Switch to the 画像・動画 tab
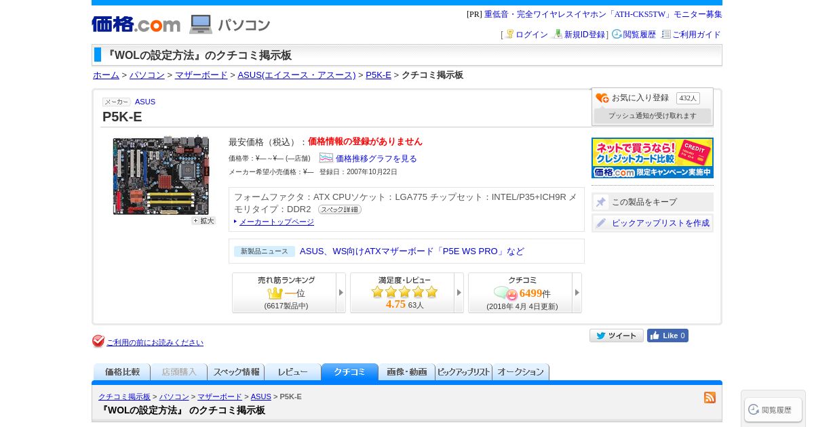Viewport: 814px width, 427px height. tap(407, 372)
